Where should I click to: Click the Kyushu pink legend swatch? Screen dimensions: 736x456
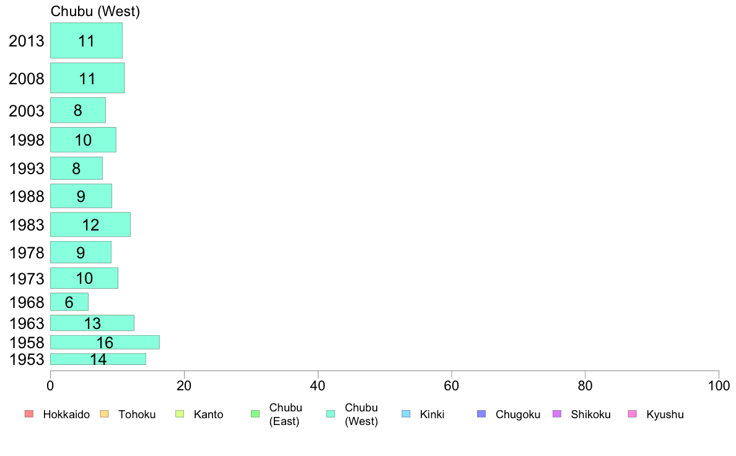(x=633, y=414)
